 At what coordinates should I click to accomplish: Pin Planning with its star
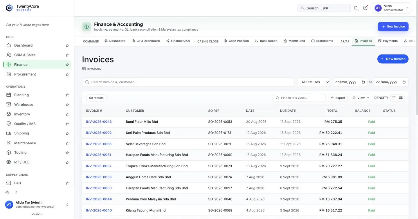[67, 95]
